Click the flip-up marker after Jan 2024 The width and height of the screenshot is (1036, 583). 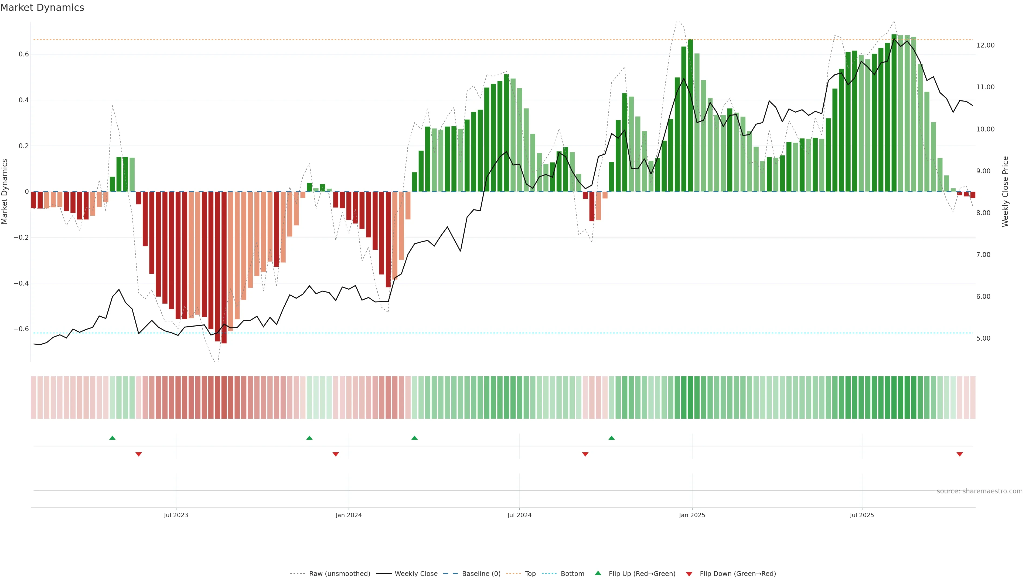coord(414,438)
